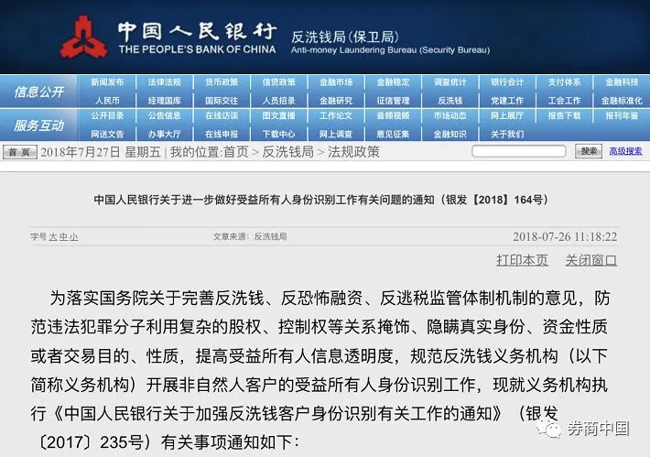Select 人员招录 in navigation
This screenshot has width=650, height=457.
[279, 101]
